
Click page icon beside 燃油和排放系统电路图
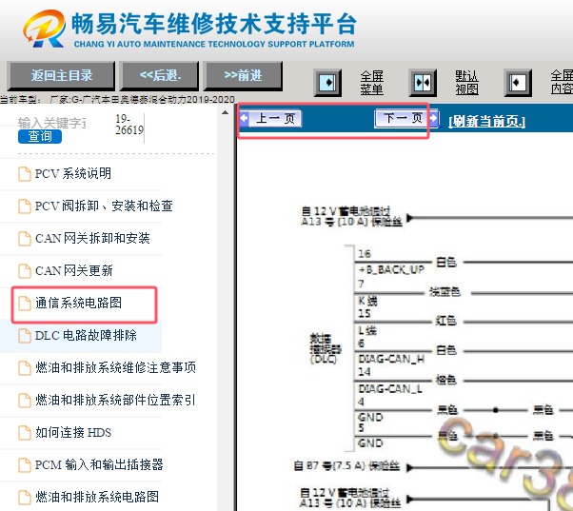point(25,497)
